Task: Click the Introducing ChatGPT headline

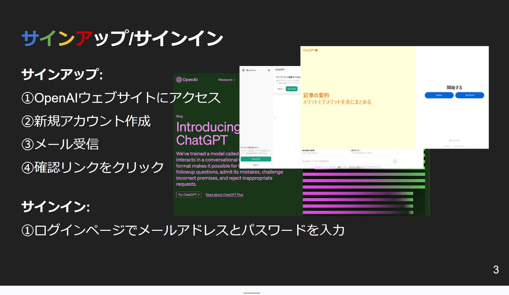Action: (208, 133)
